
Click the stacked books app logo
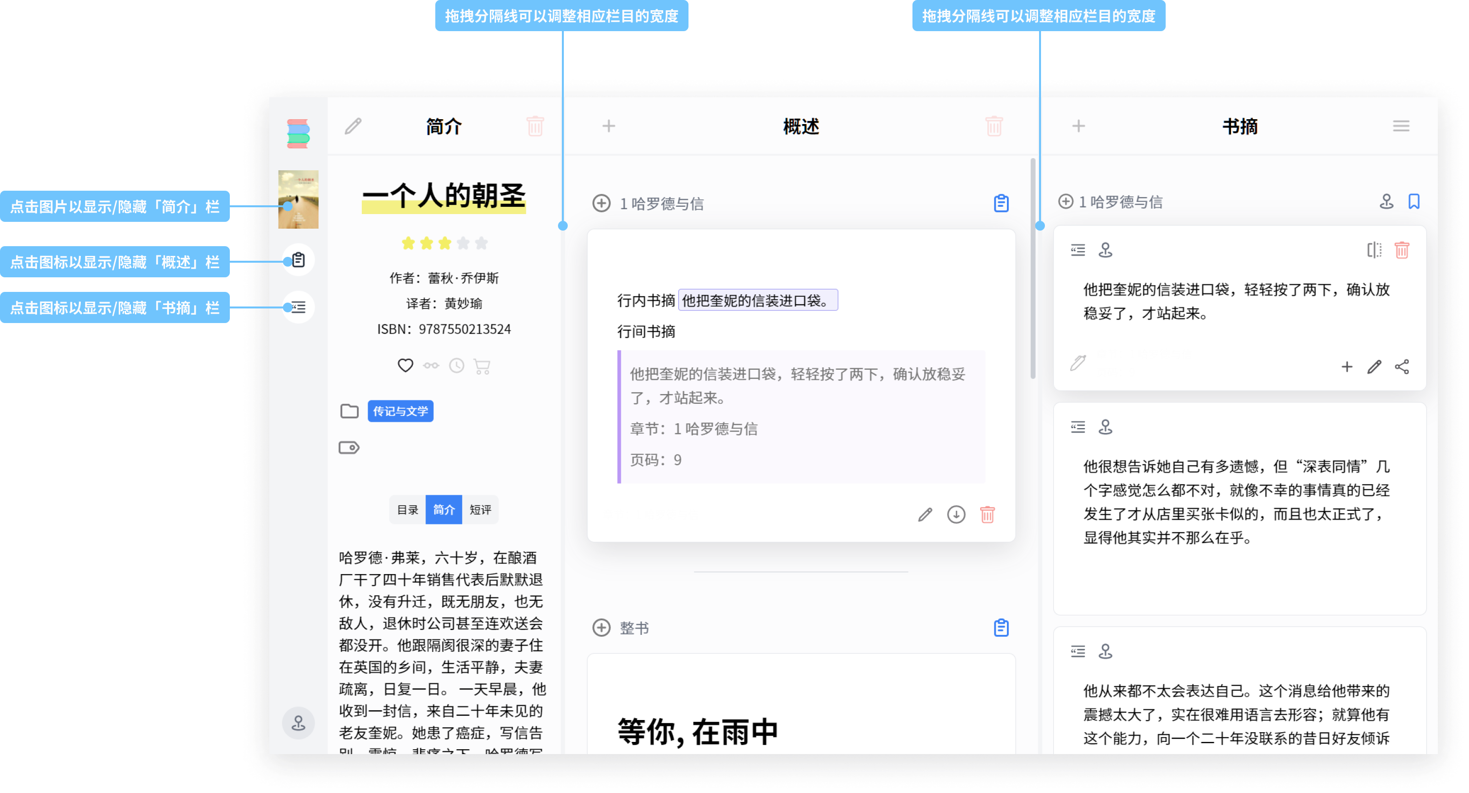pyautogui.click(x=298, y=134)
